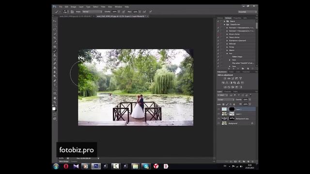Open brush Mode dropdown in options bar
Image resolution: width=310 pixels, height=174 pixels.
(x=92, y=12)
